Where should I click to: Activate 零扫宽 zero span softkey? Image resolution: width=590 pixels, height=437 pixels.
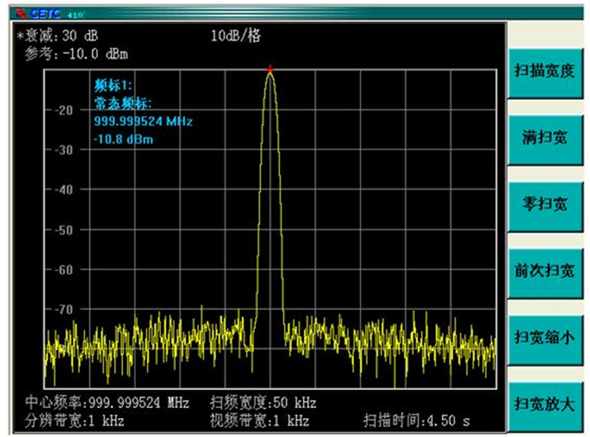tap(545, 204)
